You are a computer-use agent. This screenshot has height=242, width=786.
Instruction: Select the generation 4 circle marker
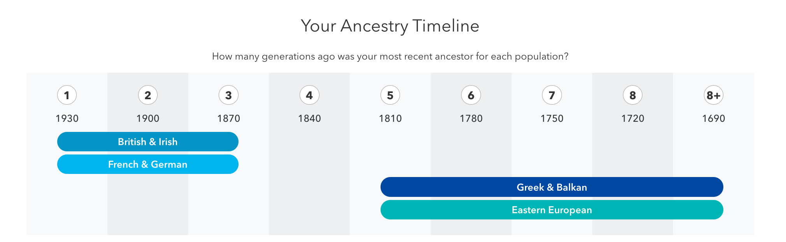tap(309, 95)
